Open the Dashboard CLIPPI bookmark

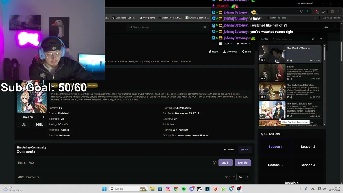124,18
